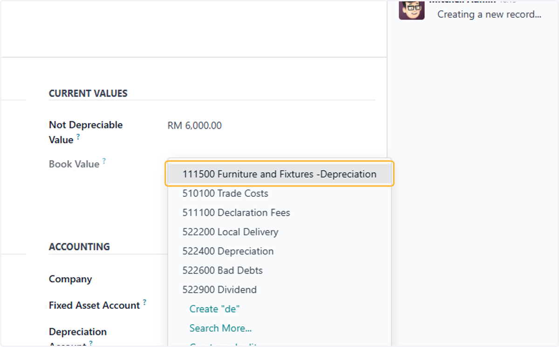Screen dimensions: 559x347
Task: Open Search More... link
Action: (220, 328)
